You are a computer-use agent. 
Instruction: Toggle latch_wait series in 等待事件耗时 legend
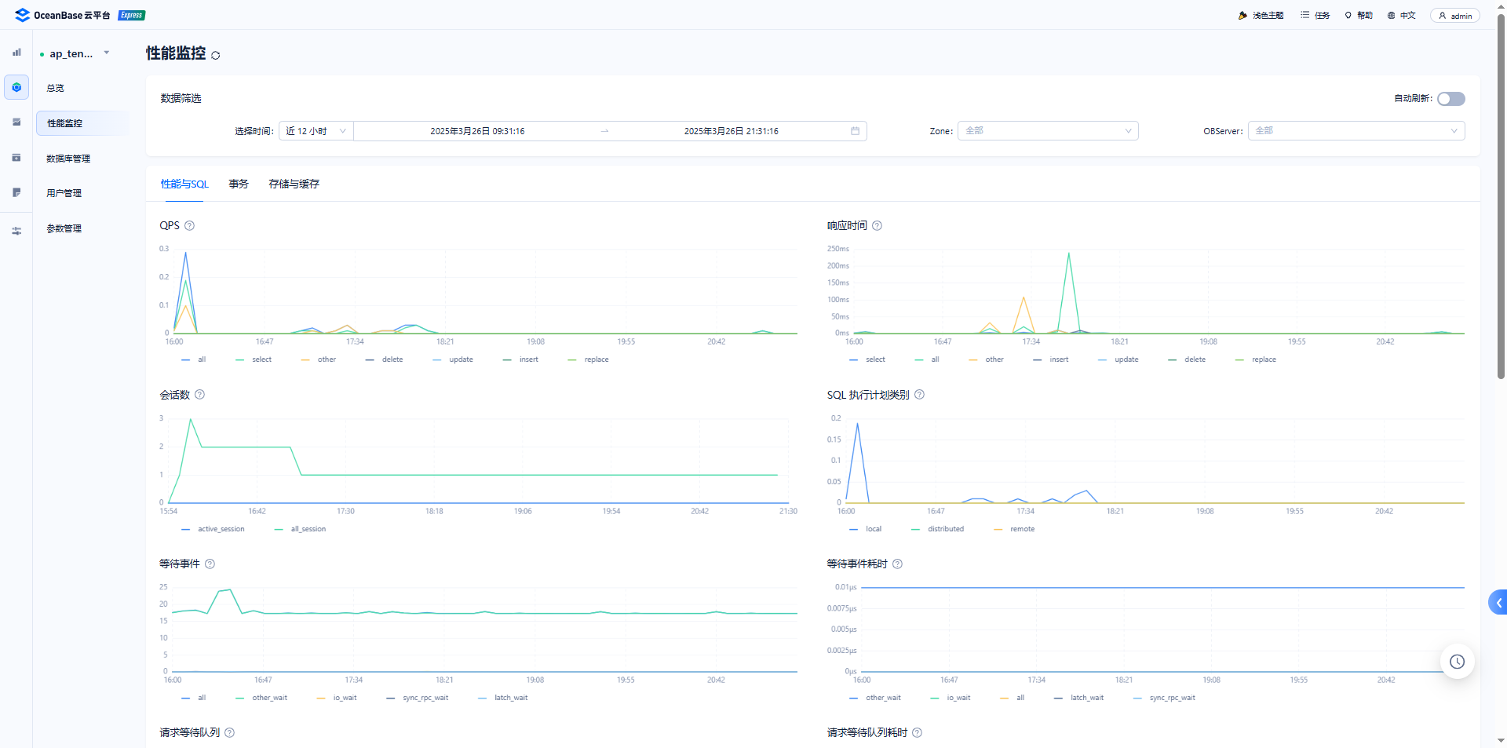coord(1078,698)
